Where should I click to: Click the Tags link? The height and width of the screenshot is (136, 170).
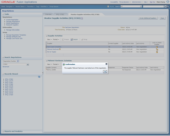pos(38,6)
